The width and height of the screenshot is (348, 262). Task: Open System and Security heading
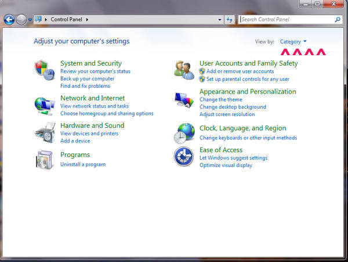[x=91, y=63]
